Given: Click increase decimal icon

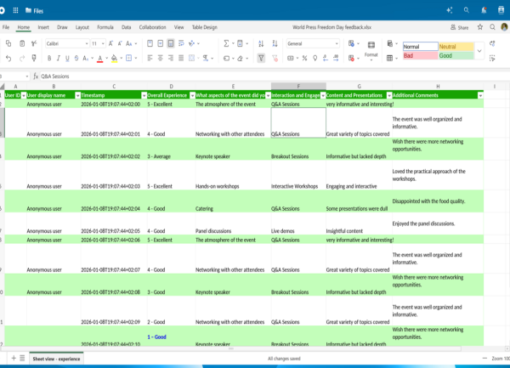Looking at the screenshot, I should click(x=336, y=58).
